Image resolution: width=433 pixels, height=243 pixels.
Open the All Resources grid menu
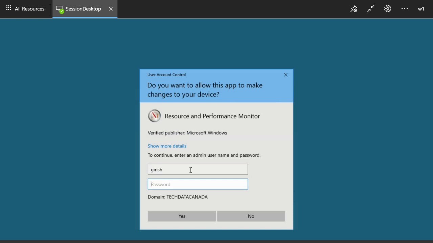click(x=25, y=9)
